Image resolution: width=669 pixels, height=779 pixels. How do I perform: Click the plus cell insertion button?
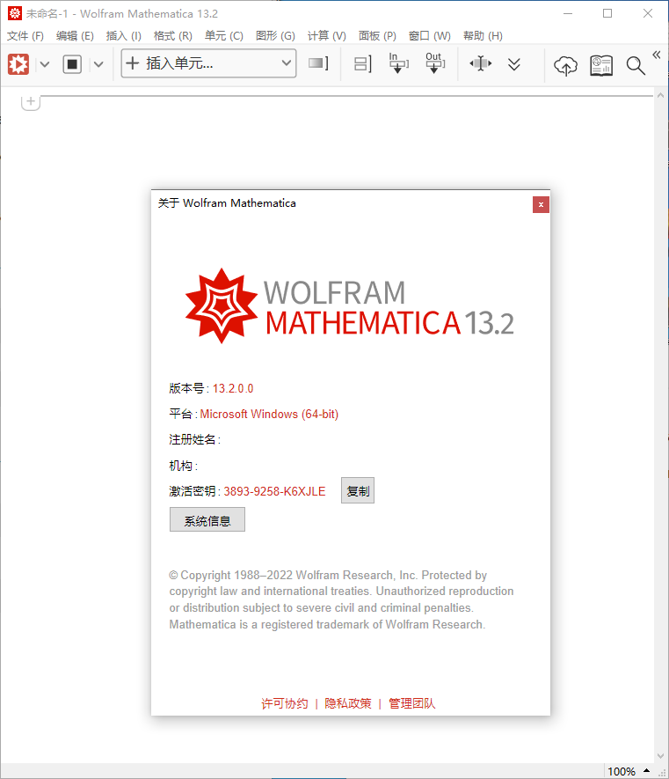click(31, 102)
